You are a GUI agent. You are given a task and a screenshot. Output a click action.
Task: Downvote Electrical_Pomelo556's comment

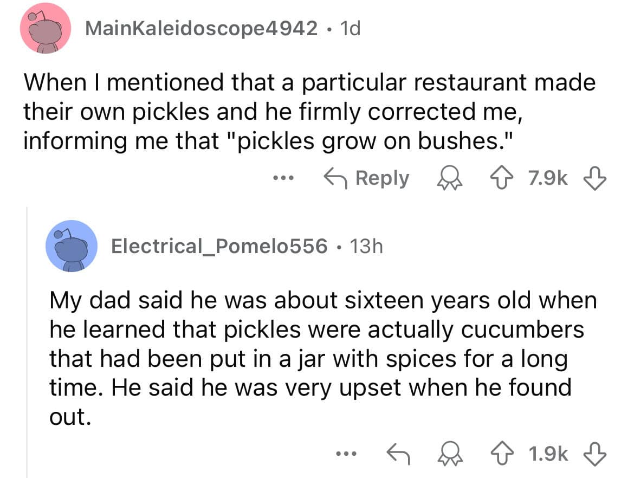595,454
